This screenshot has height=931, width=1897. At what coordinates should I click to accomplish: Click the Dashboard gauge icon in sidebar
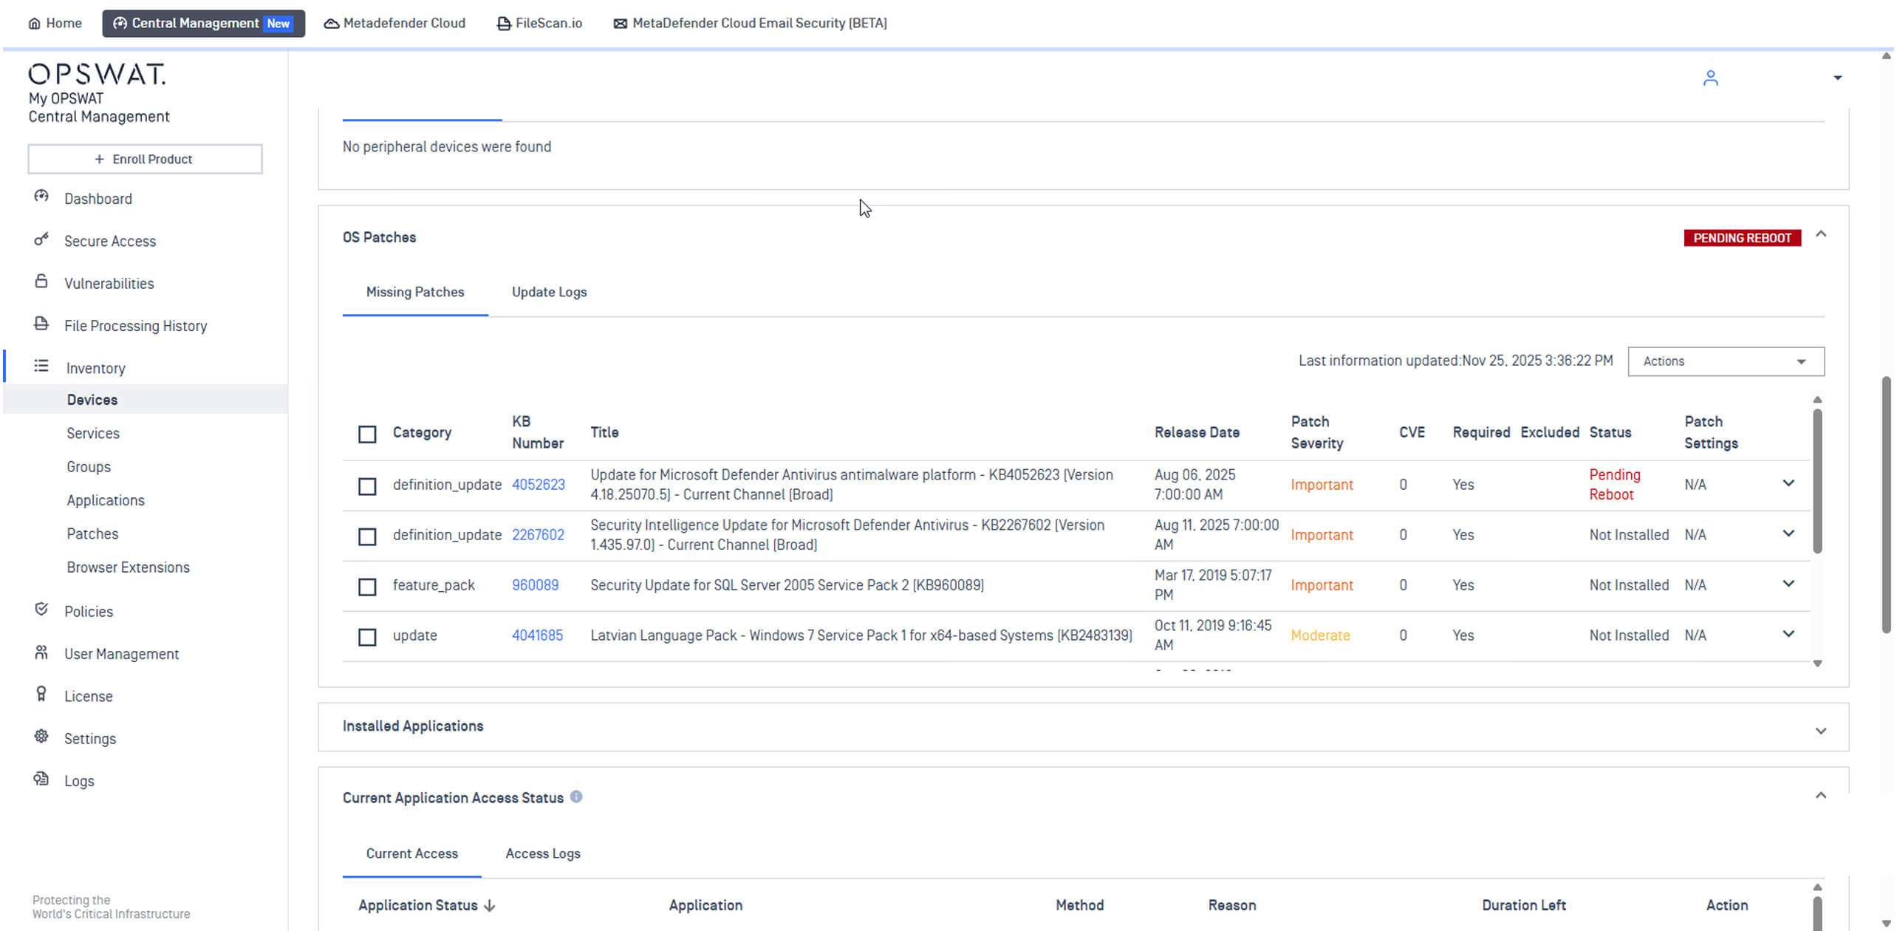(x=41, y=197)
